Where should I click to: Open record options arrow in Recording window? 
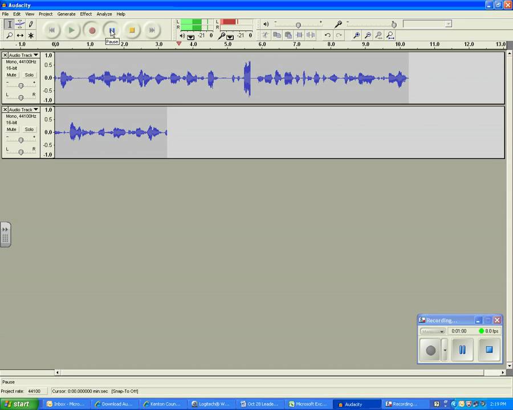tap(445, 350)
